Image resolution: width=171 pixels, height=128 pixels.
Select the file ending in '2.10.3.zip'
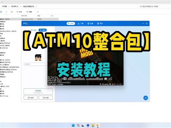[4, 96]
